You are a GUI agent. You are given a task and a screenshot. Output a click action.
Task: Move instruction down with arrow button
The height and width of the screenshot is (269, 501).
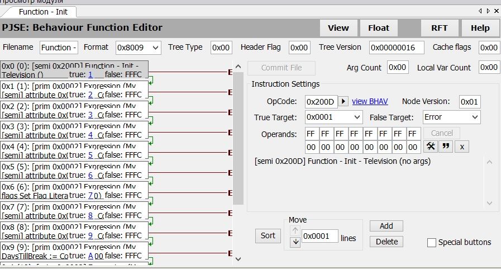[x=295, y=242]
